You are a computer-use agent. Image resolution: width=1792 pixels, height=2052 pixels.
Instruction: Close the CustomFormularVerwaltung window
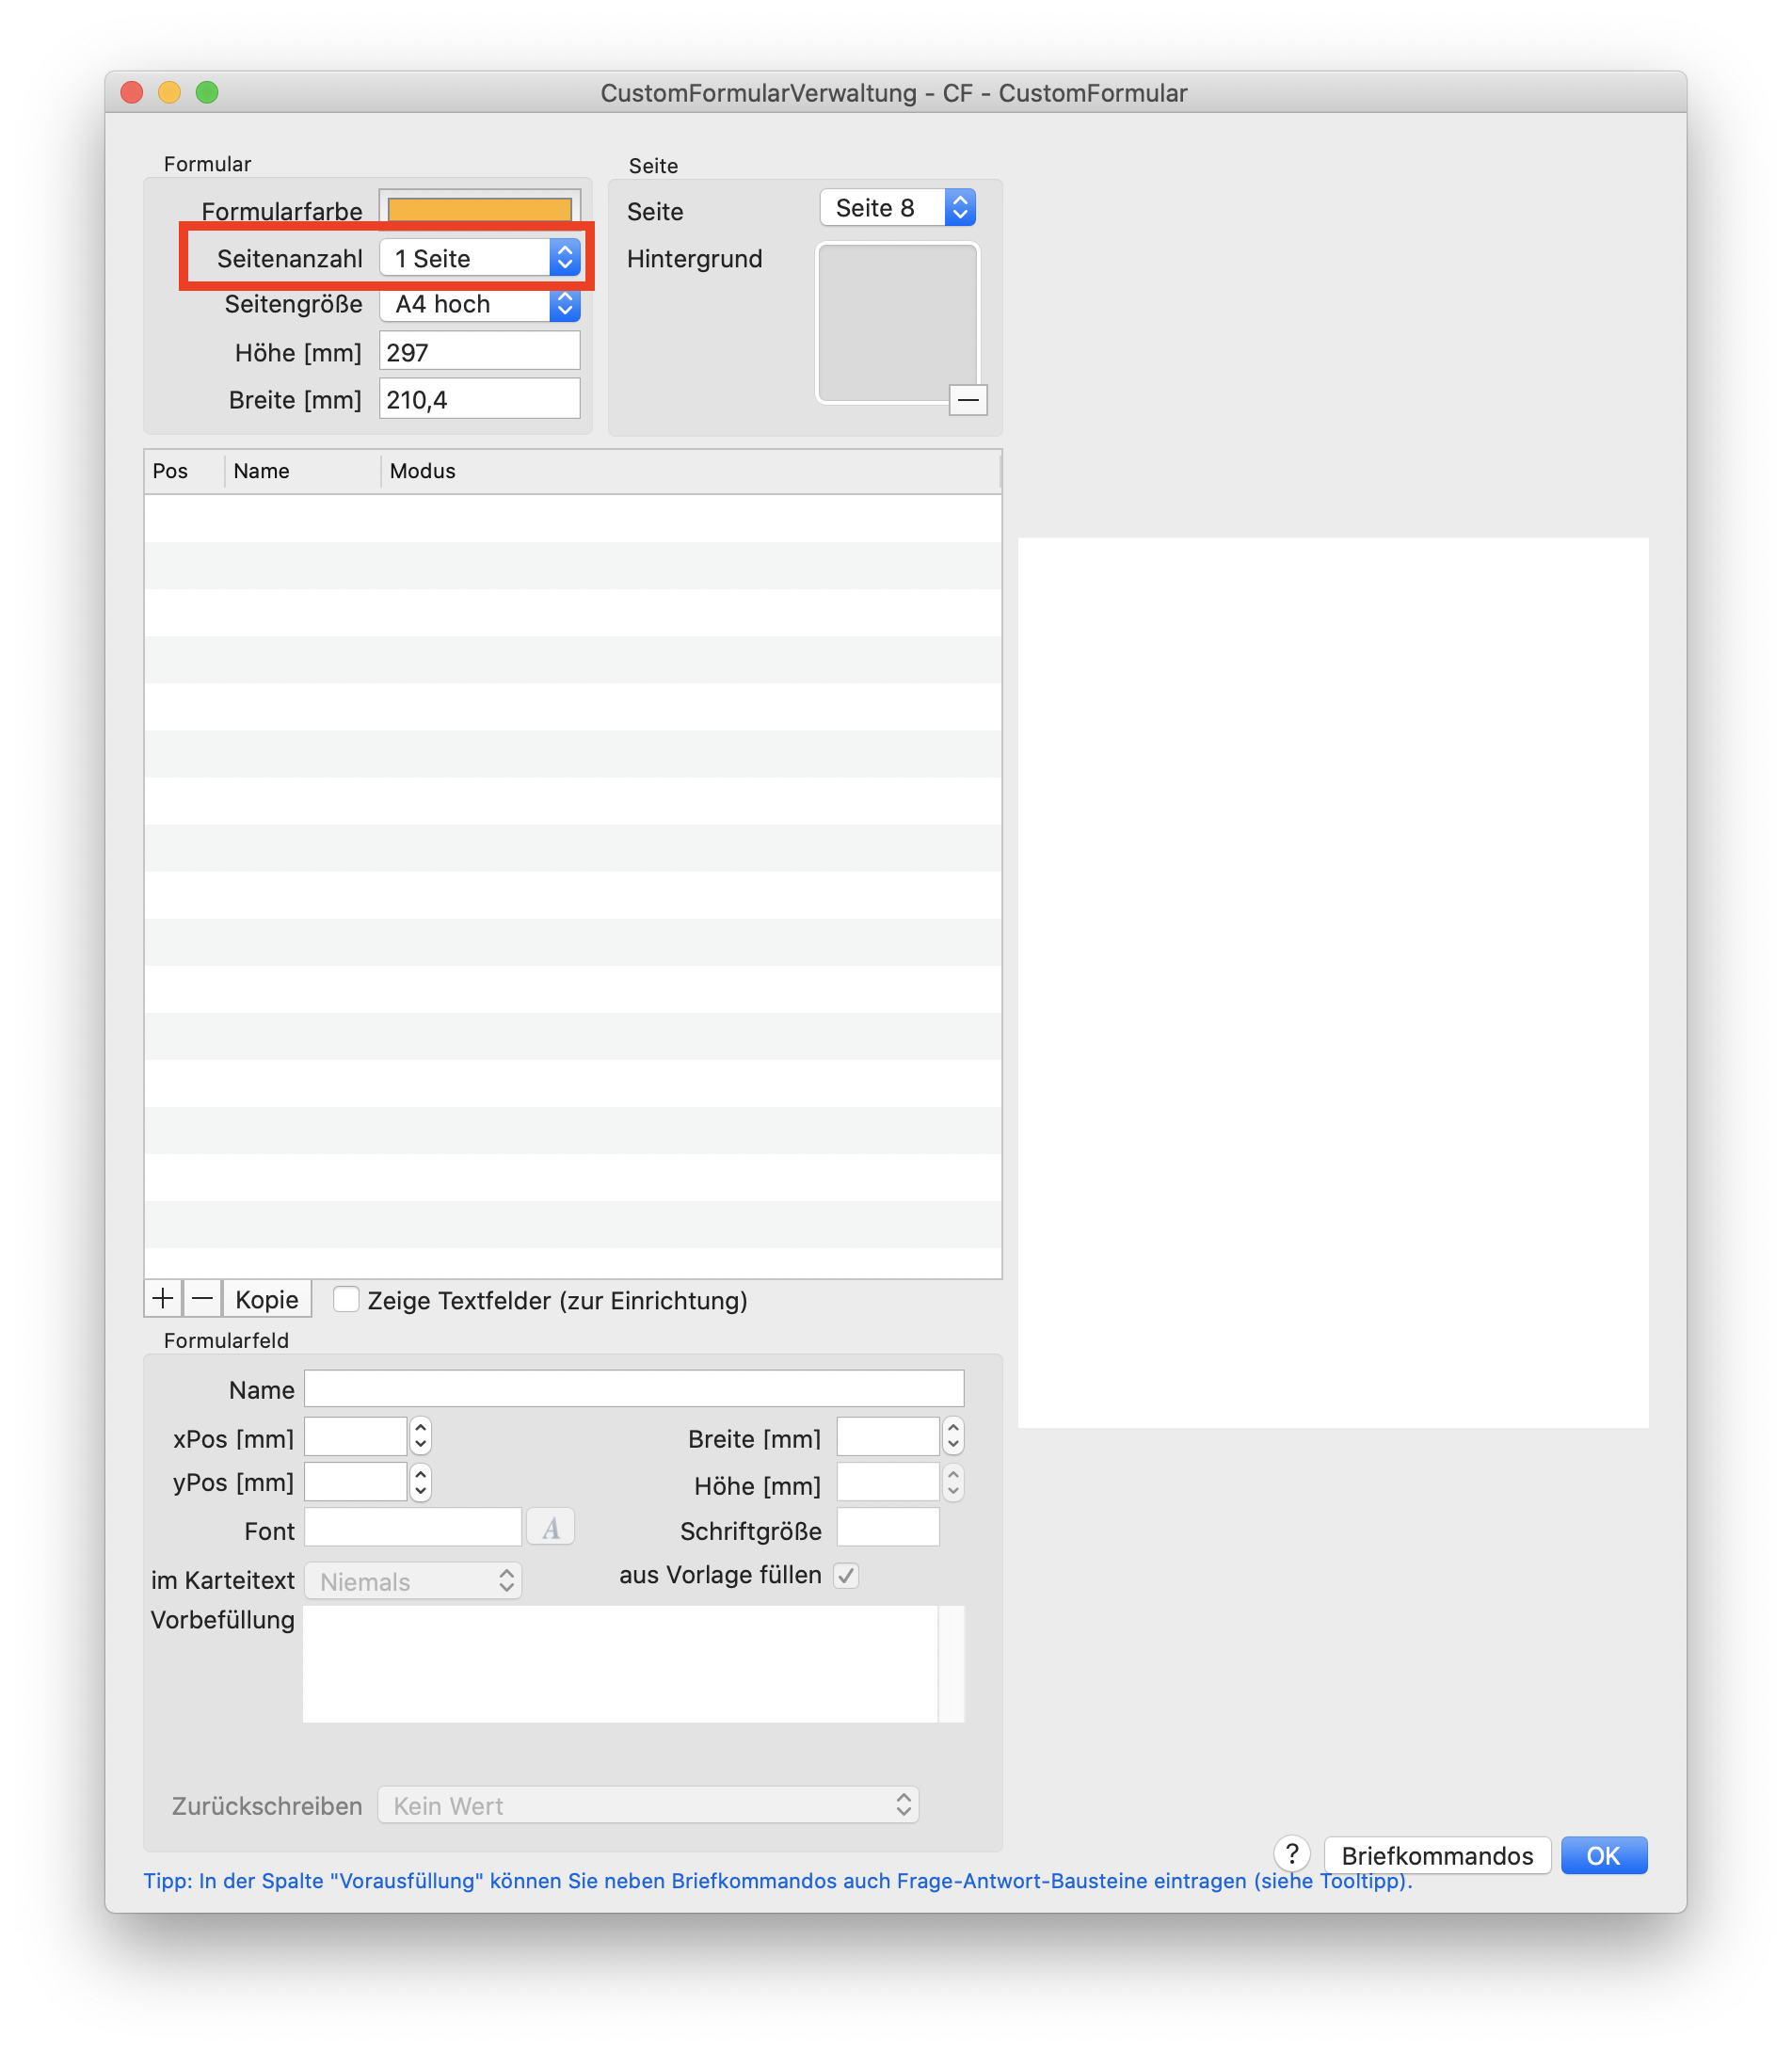132,92
